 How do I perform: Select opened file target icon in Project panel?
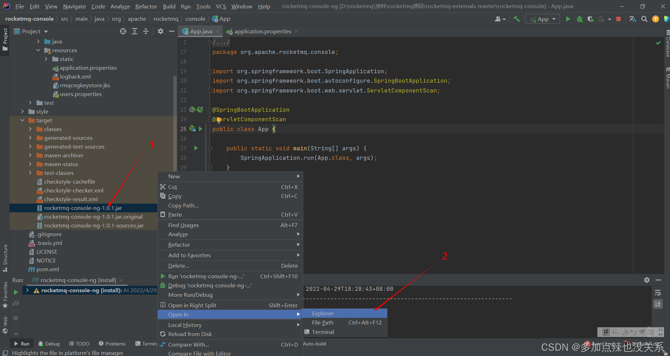click(123, 31)
